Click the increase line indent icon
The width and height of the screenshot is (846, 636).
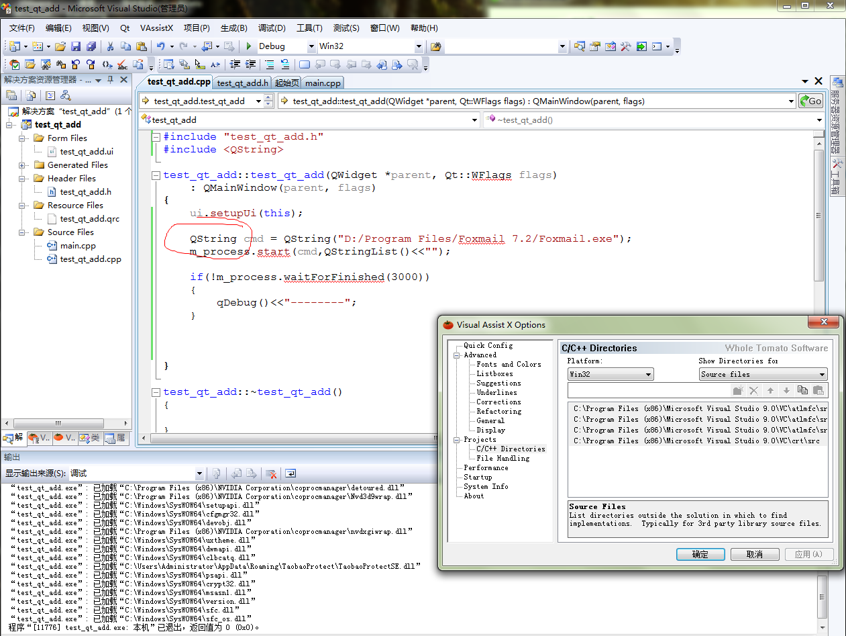(x=251, y=64)
